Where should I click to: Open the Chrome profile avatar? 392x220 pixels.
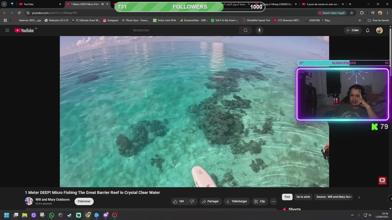(380, 13)
